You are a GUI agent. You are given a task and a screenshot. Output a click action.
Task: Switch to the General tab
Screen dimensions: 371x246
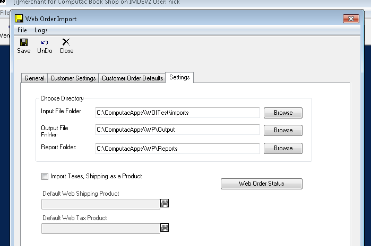tap(34, 78)
